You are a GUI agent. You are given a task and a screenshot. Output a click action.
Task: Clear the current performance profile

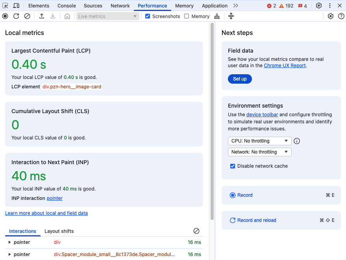click(x=27, y=16)
